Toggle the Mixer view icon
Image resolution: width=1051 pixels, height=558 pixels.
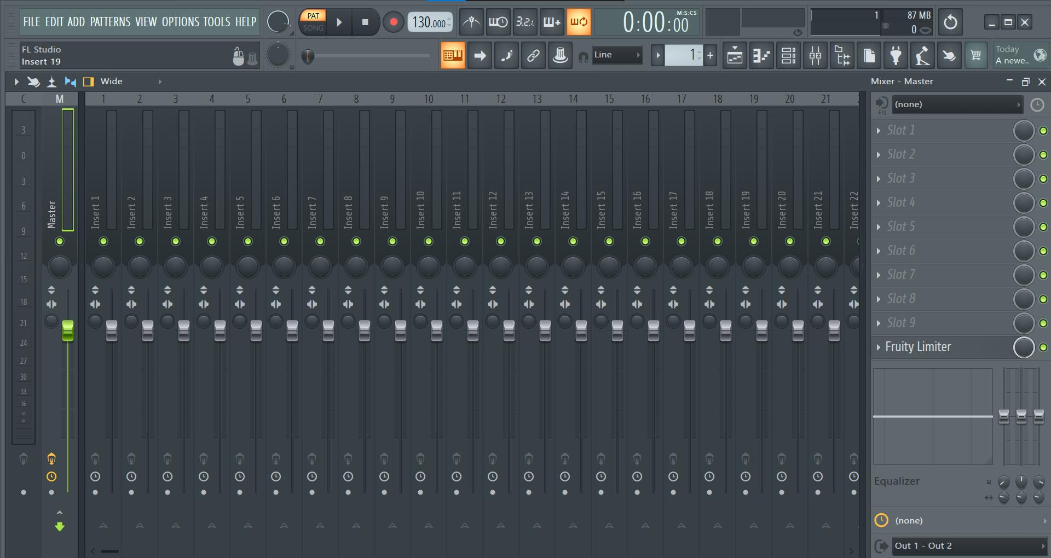(815, 55)
